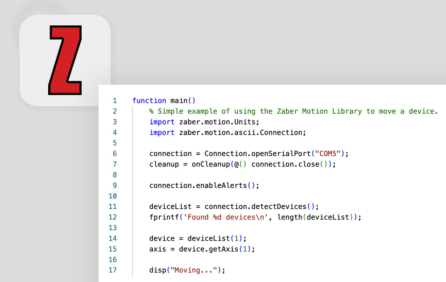The height and width of the screenshot is (282, 446).
Task: Click the 'main' function name
Action: [x=179, y=101]
